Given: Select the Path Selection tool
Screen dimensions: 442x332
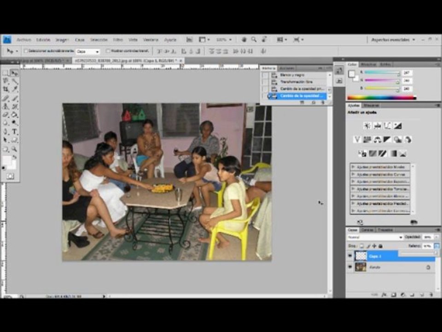Looking at the screenshot, I should click(6, 140).
